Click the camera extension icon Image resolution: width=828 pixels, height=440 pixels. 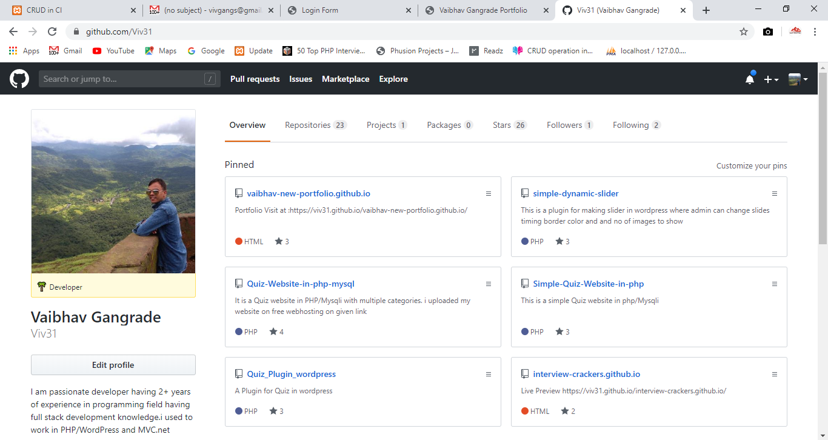tap(768, 32)
